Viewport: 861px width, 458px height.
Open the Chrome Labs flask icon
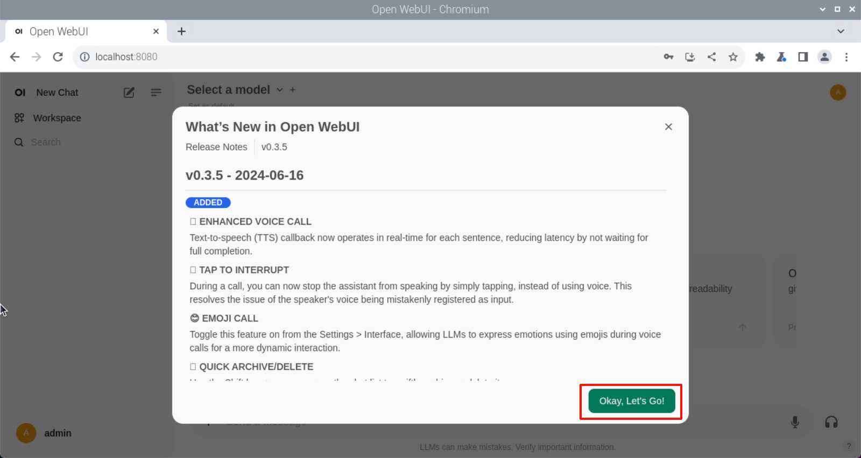781,57
